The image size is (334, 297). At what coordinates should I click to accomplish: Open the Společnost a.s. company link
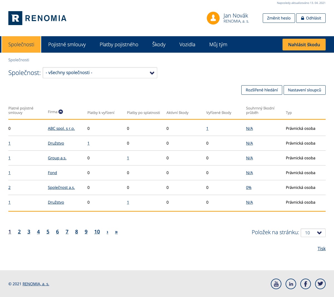61,188
